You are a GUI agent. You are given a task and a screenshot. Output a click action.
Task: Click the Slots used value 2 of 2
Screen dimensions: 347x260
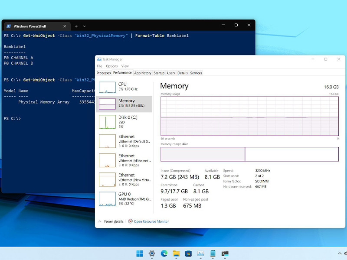coord(259,176)
